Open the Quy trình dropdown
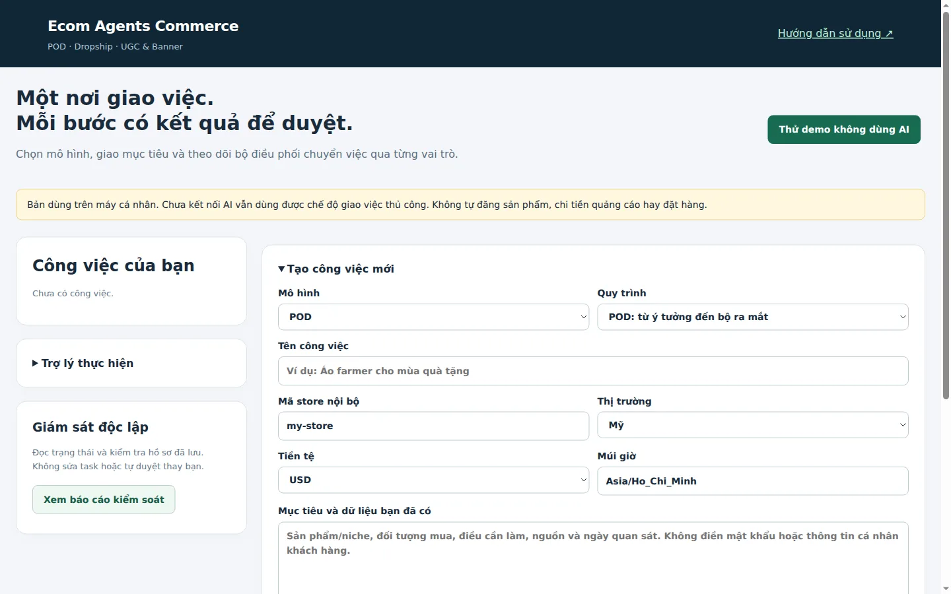 coord(753,317)
